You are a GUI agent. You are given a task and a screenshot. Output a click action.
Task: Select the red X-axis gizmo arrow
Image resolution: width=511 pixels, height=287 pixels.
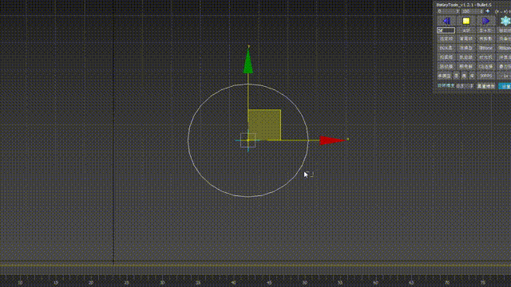coord(332,140)
